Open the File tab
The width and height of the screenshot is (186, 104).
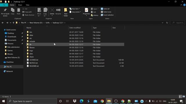click(4, 5)
